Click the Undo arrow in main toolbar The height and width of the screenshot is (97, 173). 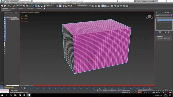[x=2, y=6]
